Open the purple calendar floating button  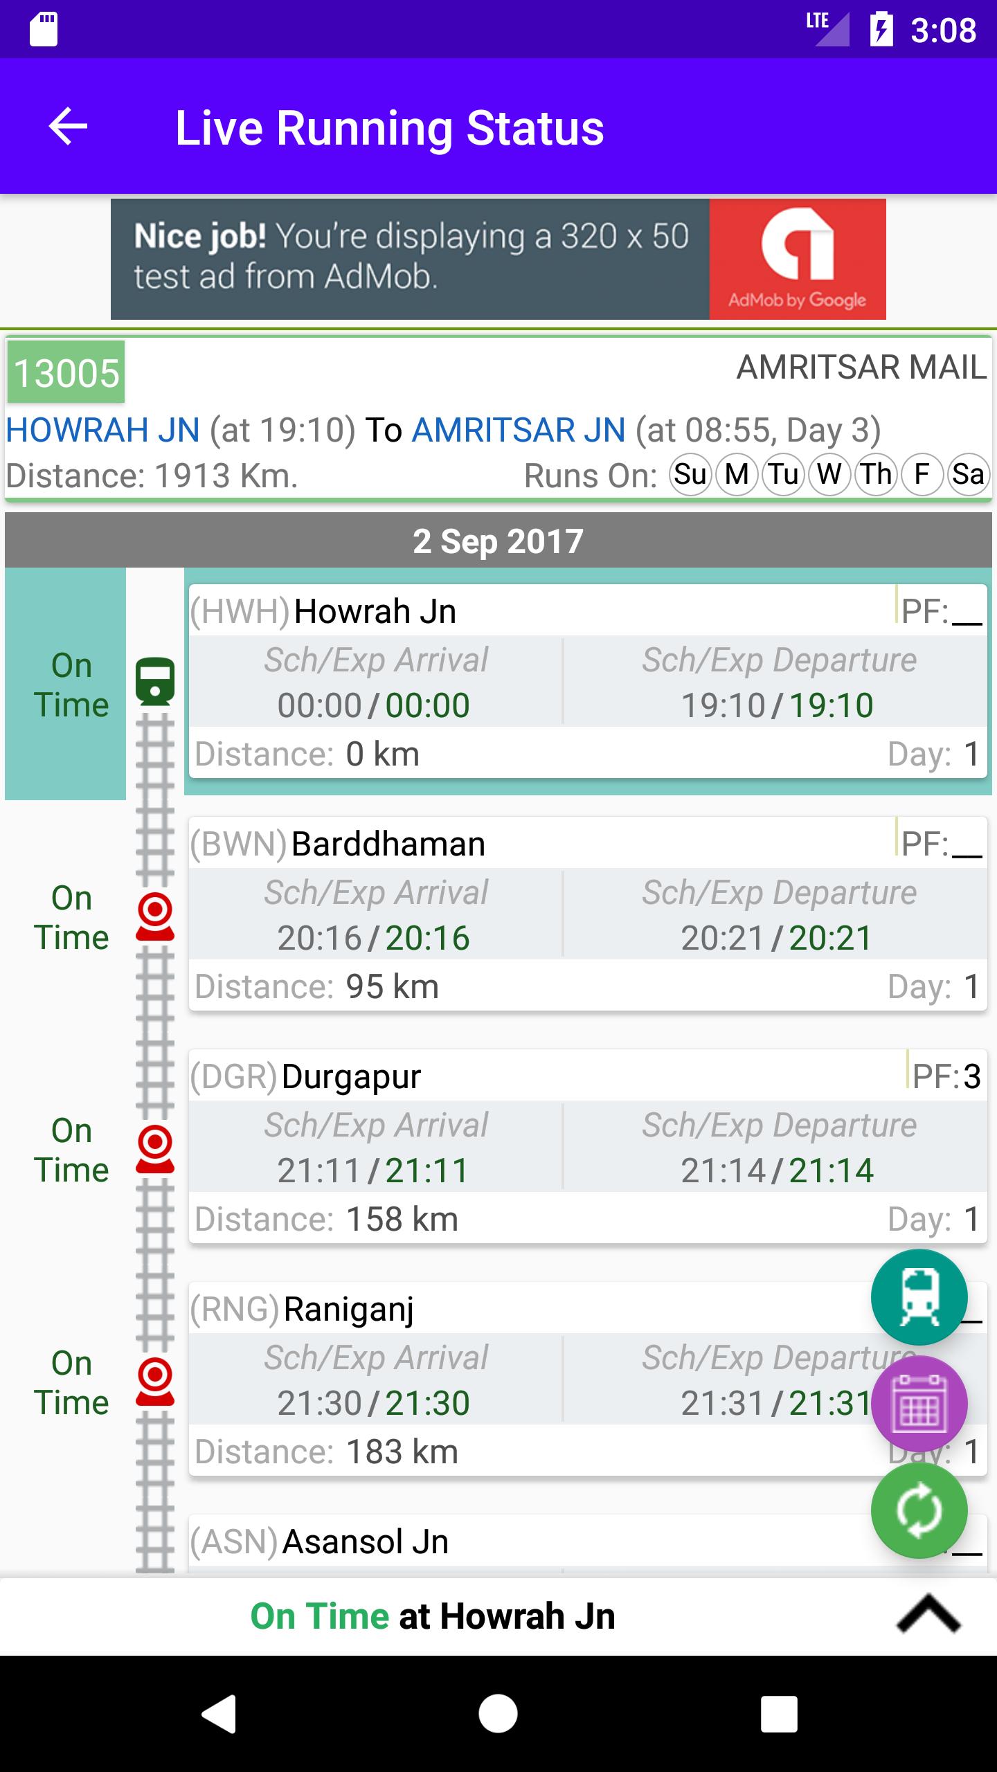(919, 1404)
